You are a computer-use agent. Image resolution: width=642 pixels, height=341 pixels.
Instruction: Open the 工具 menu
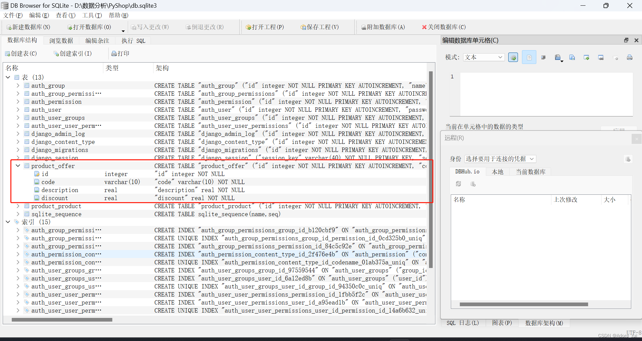[92, 15]
